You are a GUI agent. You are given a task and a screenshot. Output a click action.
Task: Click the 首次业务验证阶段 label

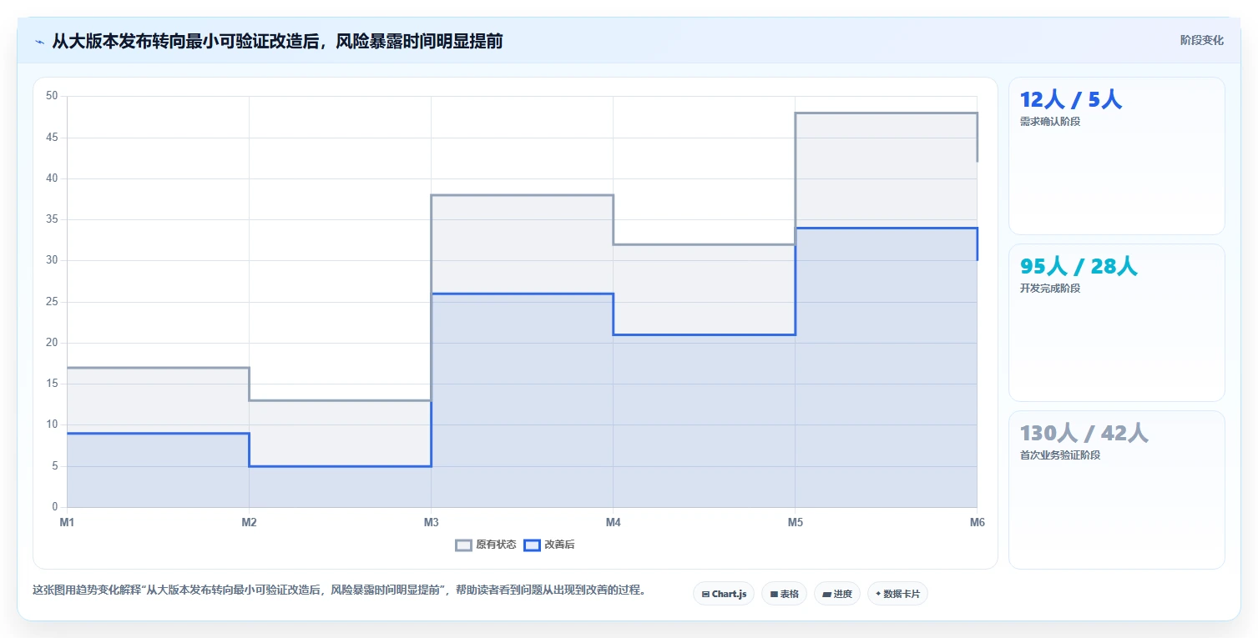(x=1060, y=455)
